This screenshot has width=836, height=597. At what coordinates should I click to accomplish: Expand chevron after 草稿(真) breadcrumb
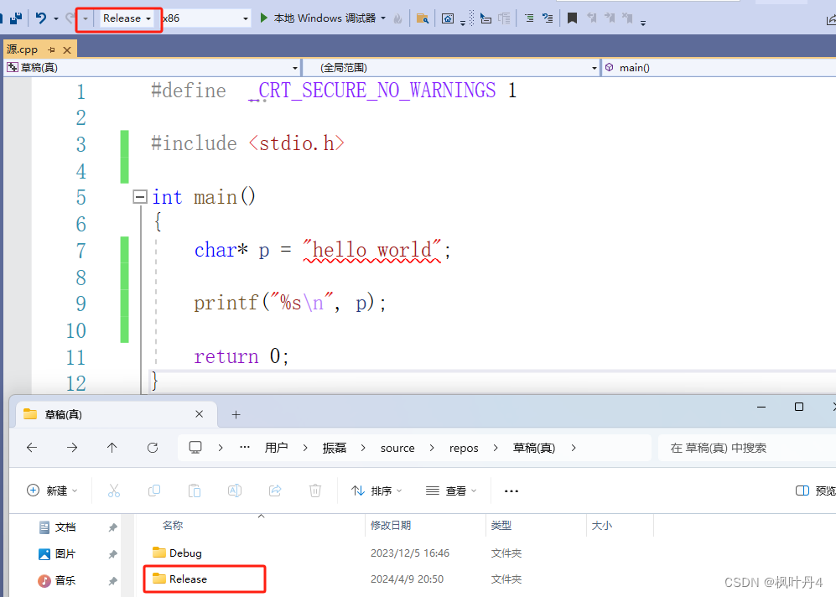coord(574,448)
